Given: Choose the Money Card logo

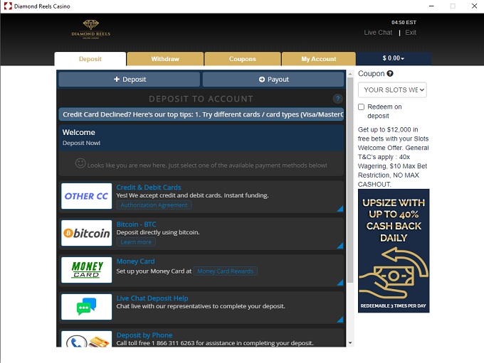Looking at the screenshot, I should coord(86,270).
